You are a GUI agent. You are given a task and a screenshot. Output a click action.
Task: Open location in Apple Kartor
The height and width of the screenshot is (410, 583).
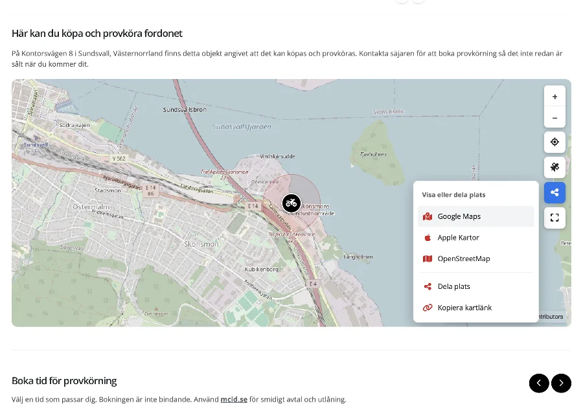point(476,238)
